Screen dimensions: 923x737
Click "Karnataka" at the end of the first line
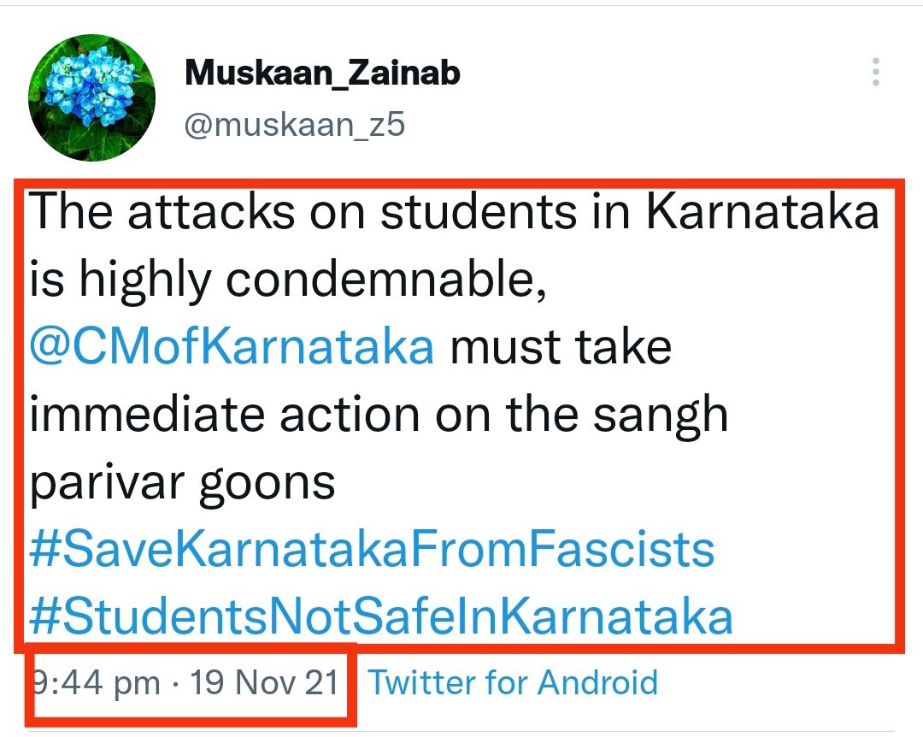pyautogui.click(x=761, y=214)
